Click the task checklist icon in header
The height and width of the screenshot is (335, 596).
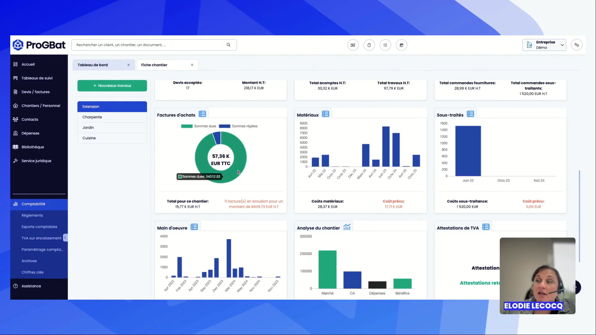tap(385, 45)
